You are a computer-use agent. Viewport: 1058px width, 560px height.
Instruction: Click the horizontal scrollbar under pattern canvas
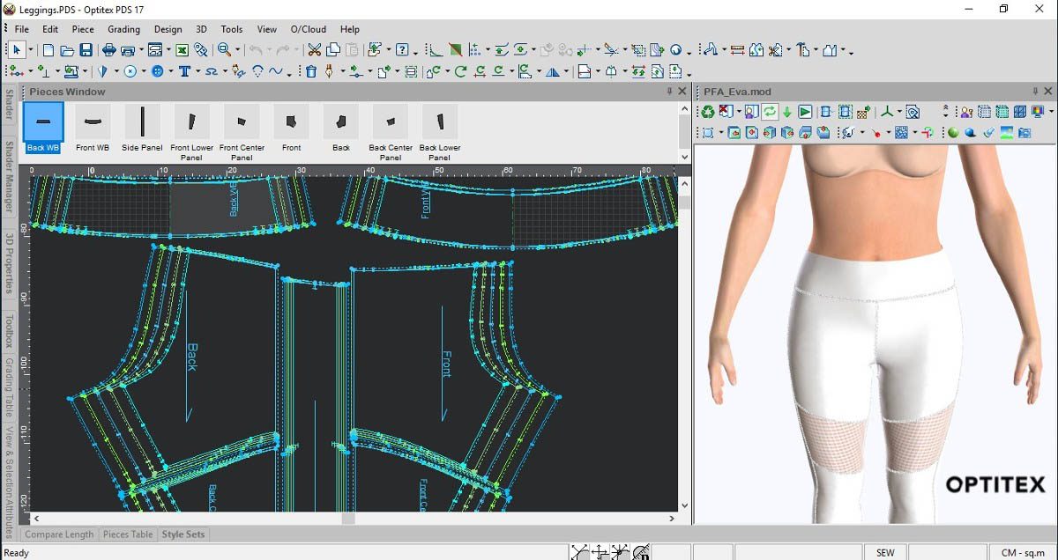[348, 519]
